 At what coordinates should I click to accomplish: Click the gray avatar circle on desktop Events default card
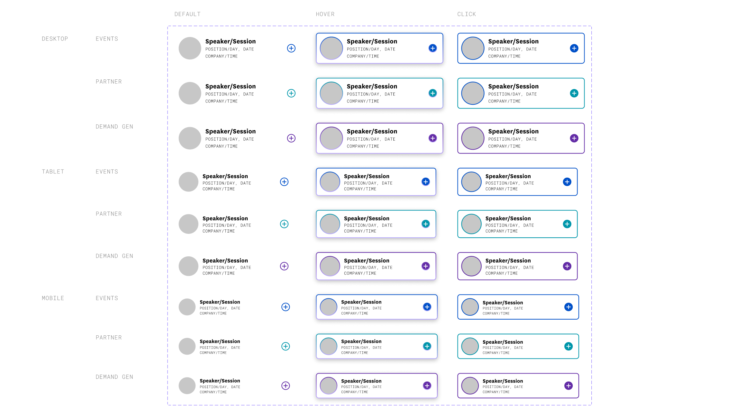pyautogui.click(x=190, y=48)
